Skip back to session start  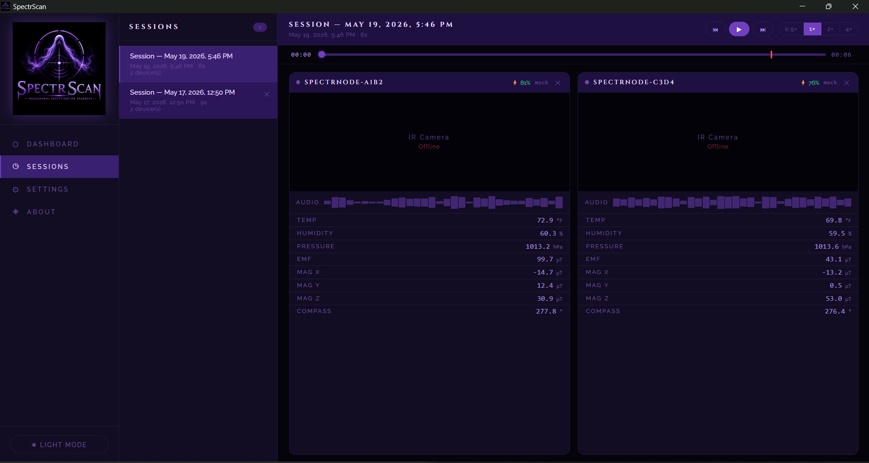click(x=715, y=29)
